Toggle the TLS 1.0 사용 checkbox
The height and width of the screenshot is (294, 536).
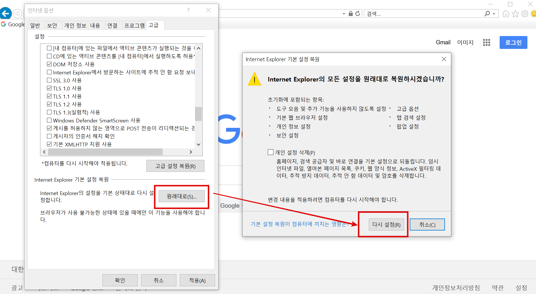point(49,88)
